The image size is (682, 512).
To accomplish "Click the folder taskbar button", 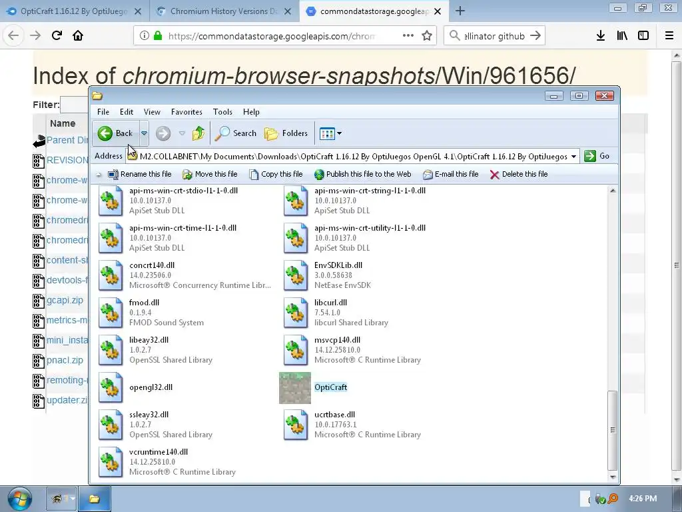I will [x=95, y=499].
